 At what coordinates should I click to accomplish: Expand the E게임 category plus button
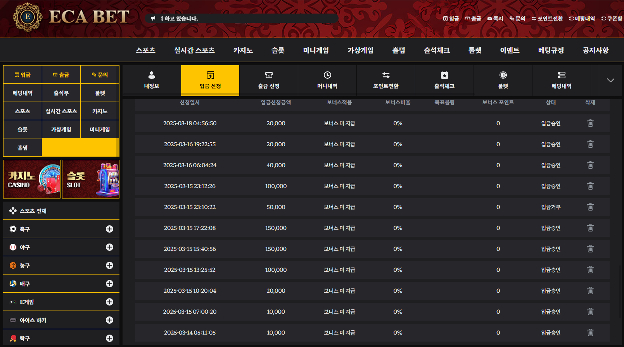(x=109, y=302)
